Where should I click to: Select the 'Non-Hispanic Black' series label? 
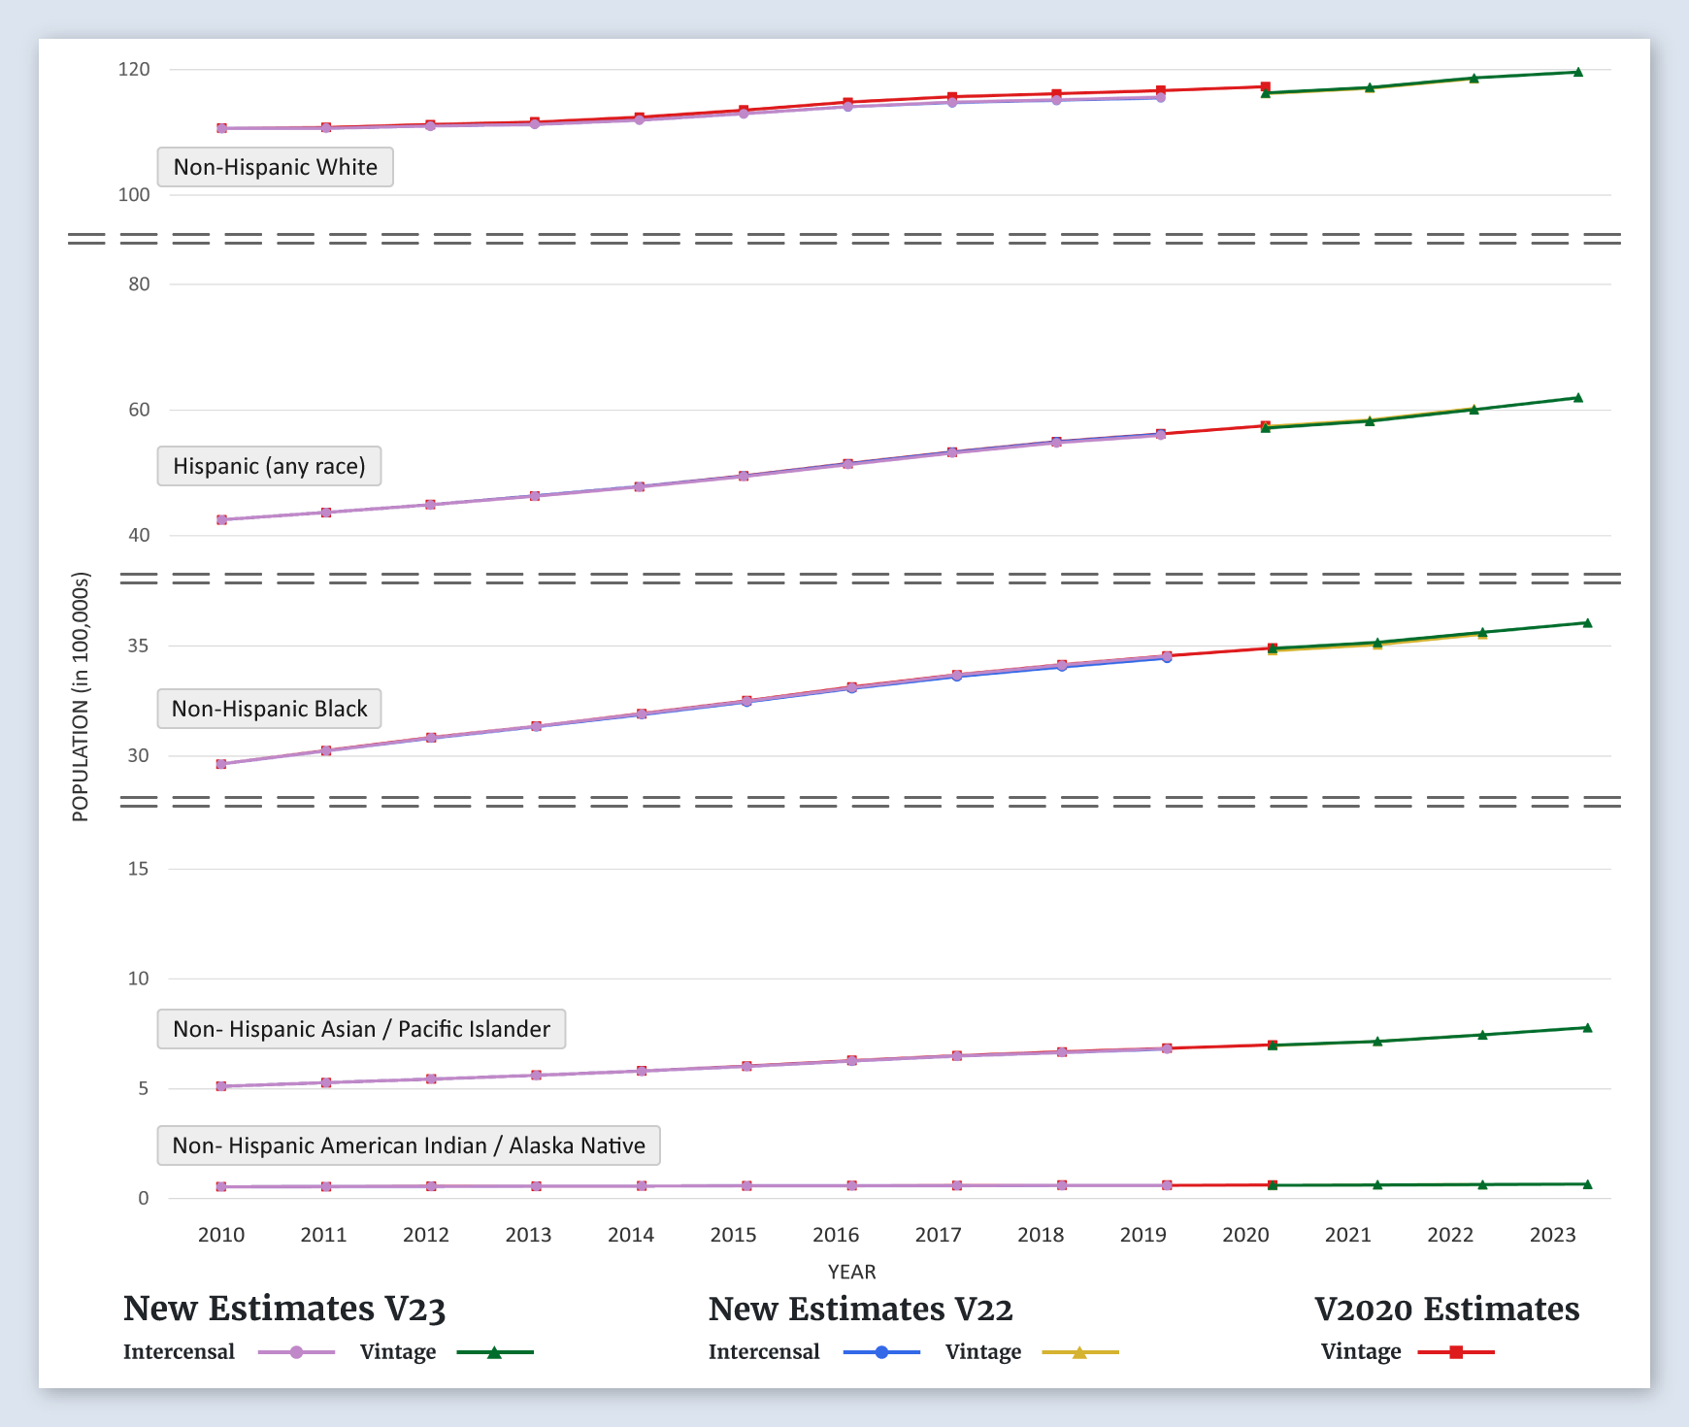tap(269, 709)
